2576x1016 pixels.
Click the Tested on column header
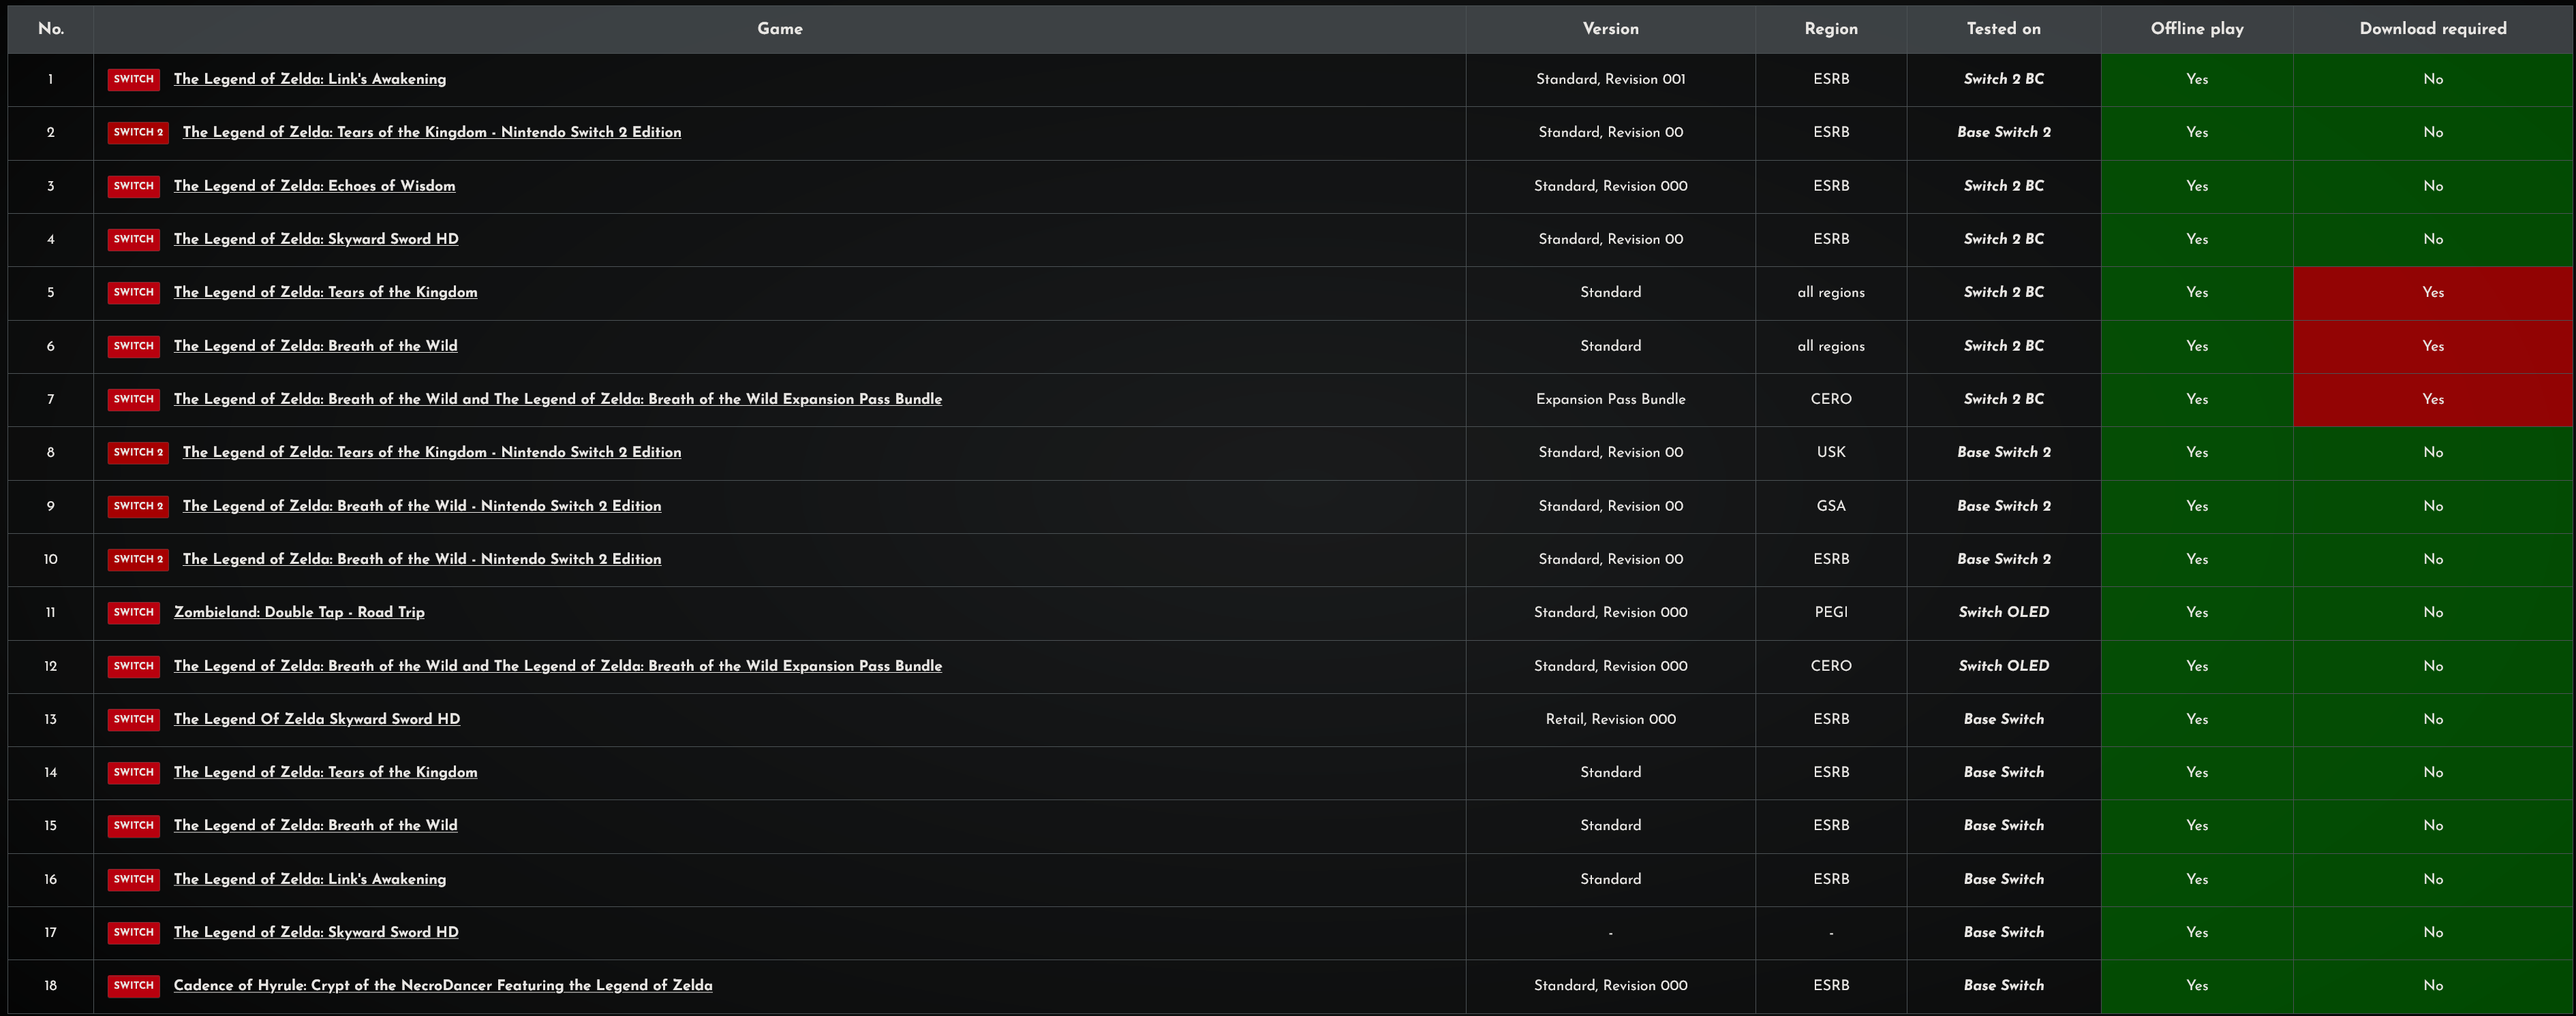coord(2003,29)
